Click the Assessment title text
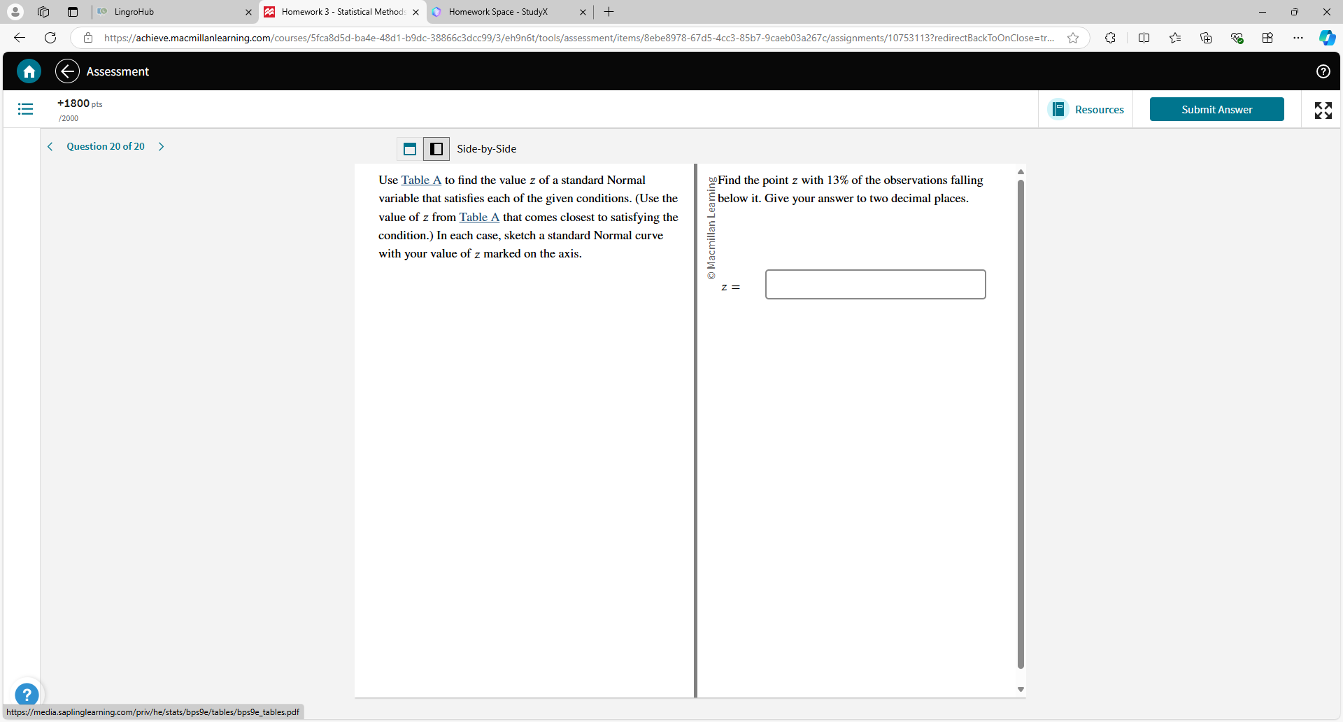This screenshot has height=722, width=1343. (x=118, y=71)
